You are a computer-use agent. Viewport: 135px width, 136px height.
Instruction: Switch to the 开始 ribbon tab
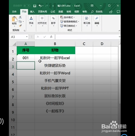point(24,12)
